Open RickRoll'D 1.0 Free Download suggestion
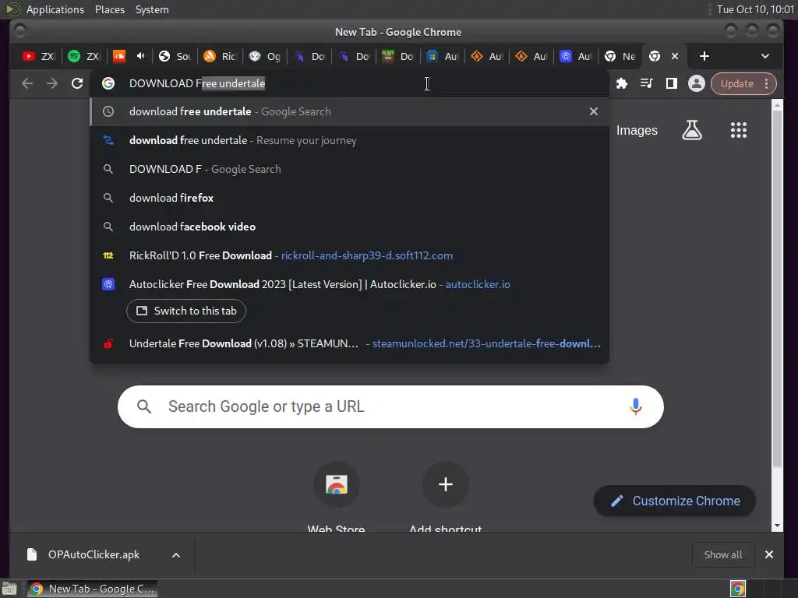This screenshot has width=798, height=598. [349, 255]
